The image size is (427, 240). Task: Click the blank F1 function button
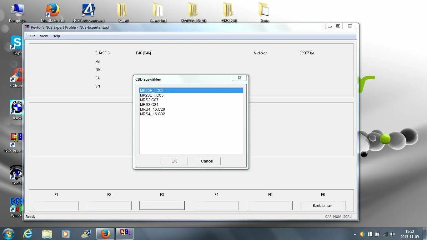(x=56, y=205)
